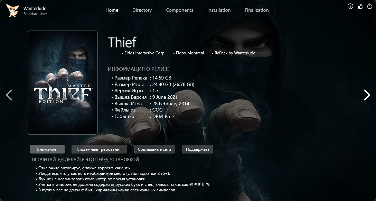
Task: Select the Finalization tab
Action: (x=256, y=10)
